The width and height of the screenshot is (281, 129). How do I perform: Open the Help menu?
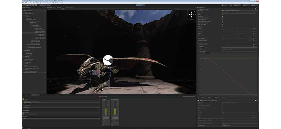coord(61,3)
